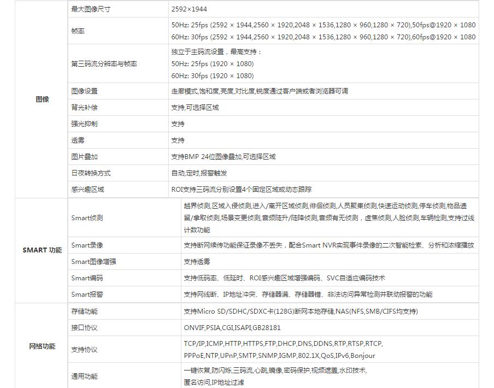Select the 图像设置 row label
Screen dimensions: 494x388
click(x=84, y=91)
